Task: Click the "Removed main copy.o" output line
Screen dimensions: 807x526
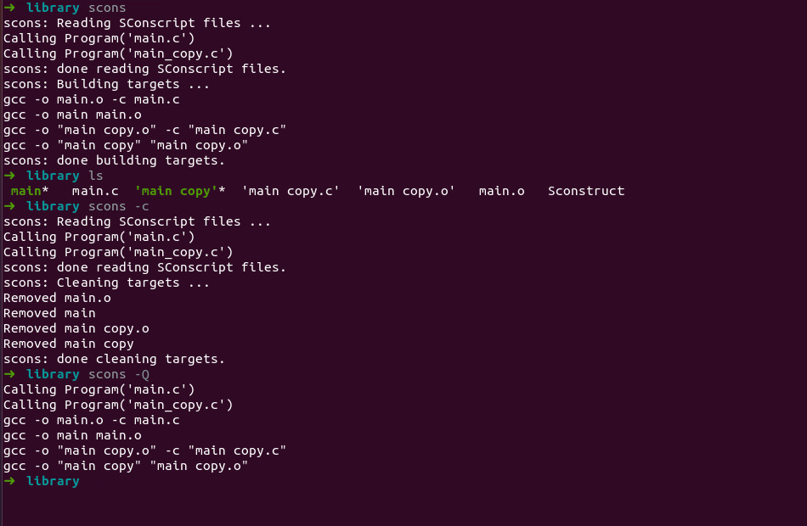Action: pyautogui.click(x=76, y=328)
